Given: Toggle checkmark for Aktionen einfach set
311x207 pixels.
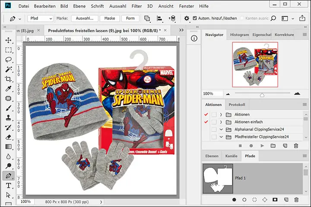Looking at the screenshot, I should click(206, 122).
